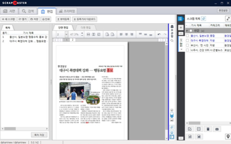Click the table document export icon
Viewport: 231px width, 144px height.
pyautogui.click(x=190, y=137)
